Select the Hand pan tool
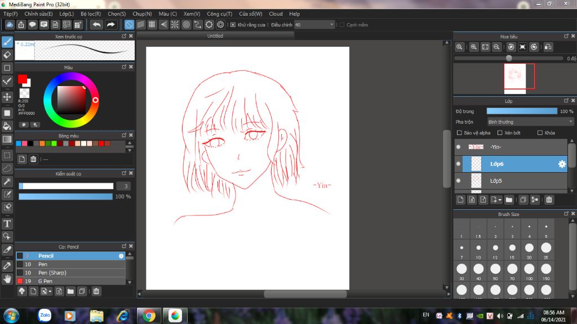 point(7,279)
